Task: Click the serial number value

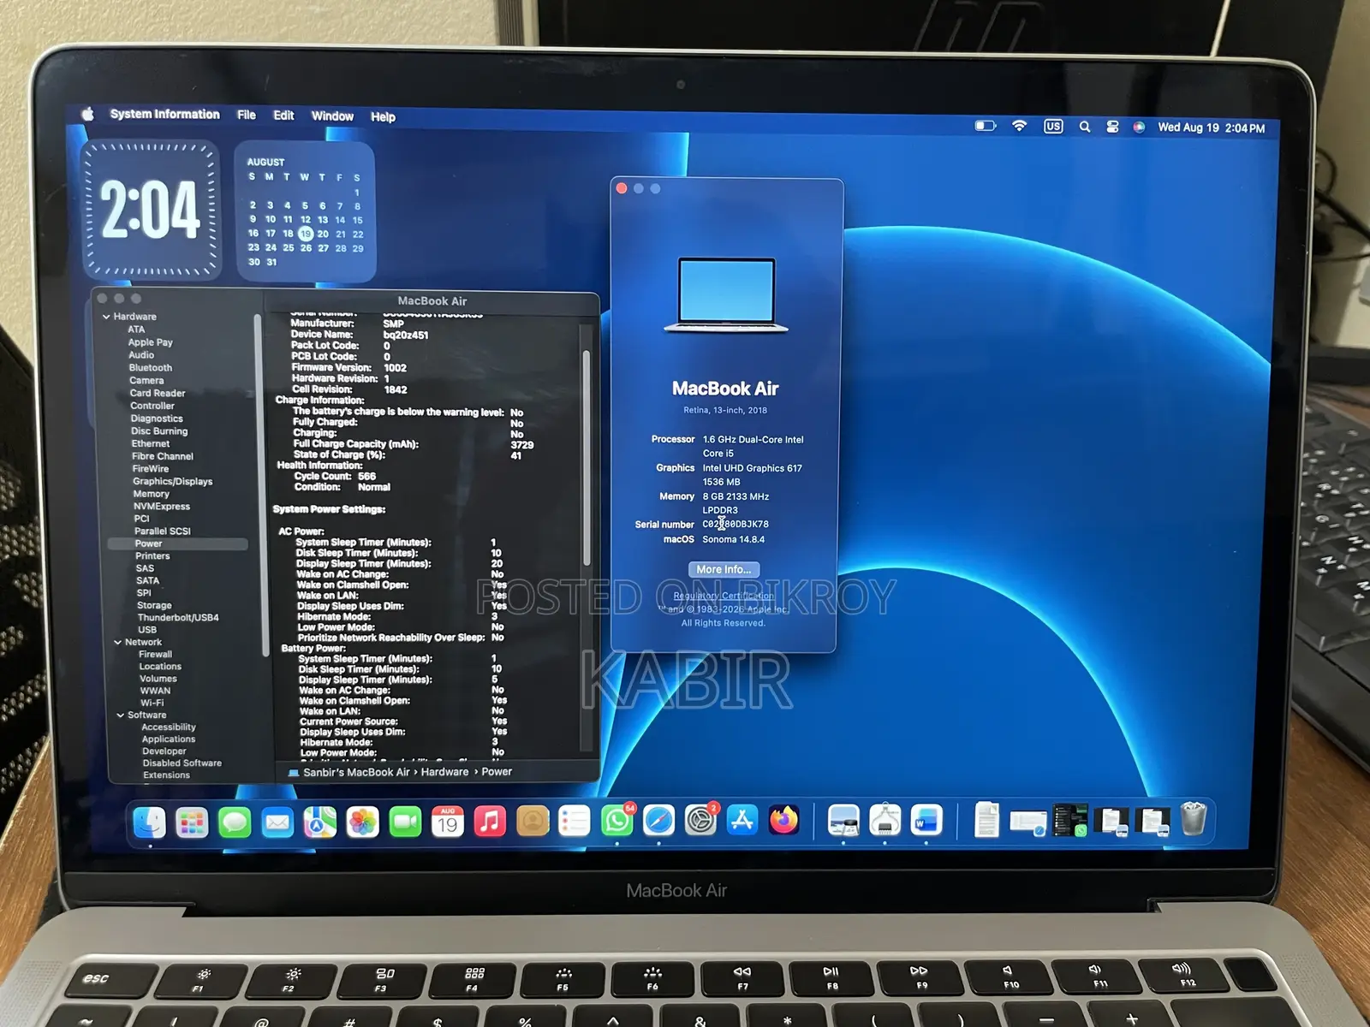Action: point(736,525)
